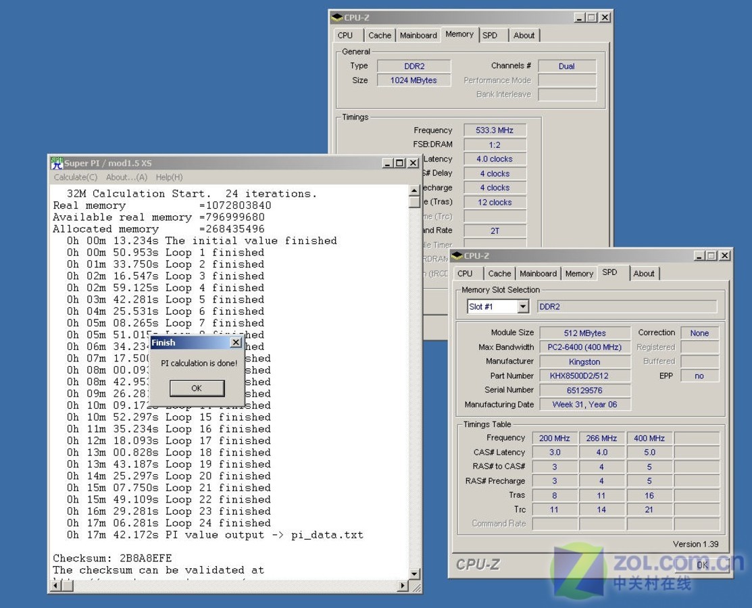Click the None Correction value
Screen dimensions: 752x608
(700, 333)
